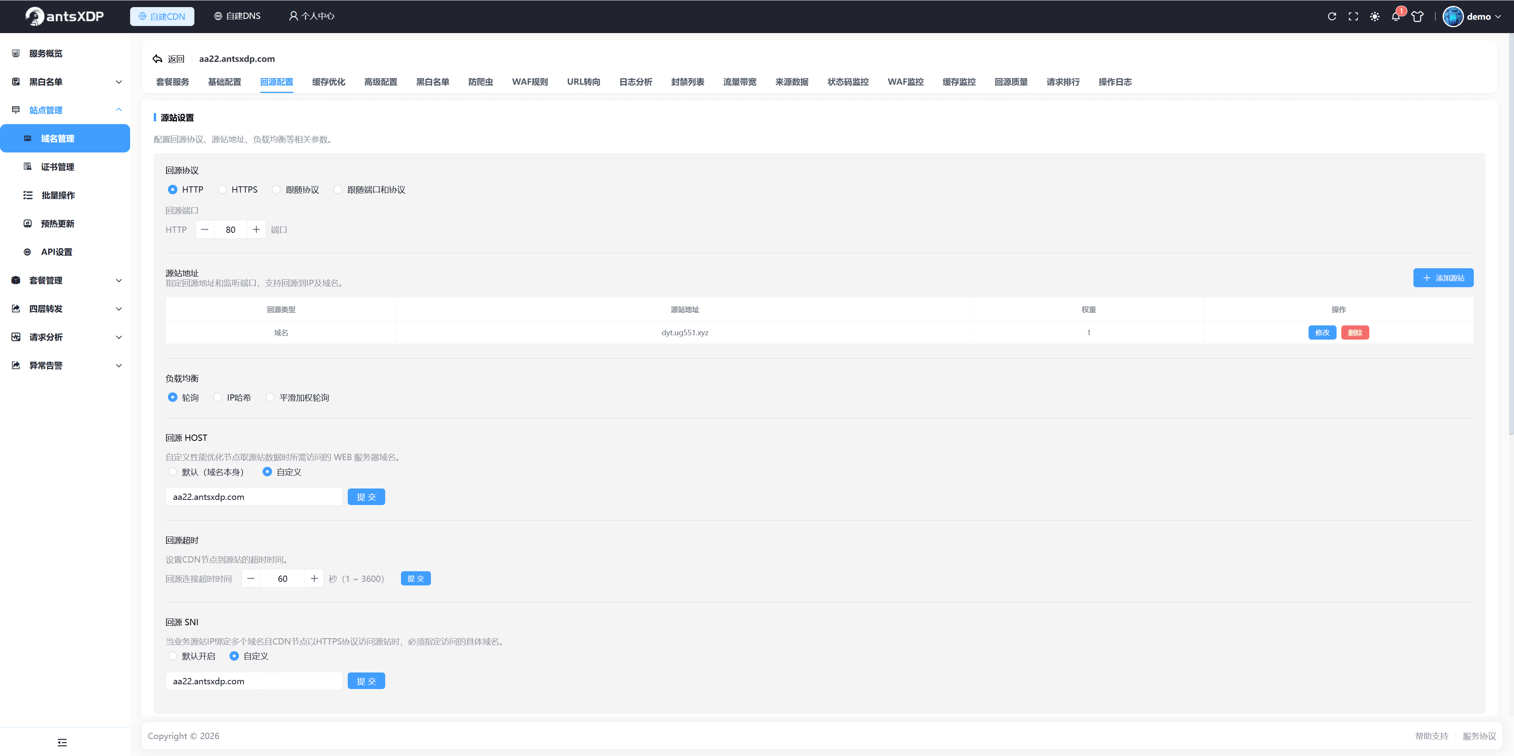Open the demo user dropdown arrow
Image resolution: width=1514 pixels, height=756 pixels.
click(1497, 17)
